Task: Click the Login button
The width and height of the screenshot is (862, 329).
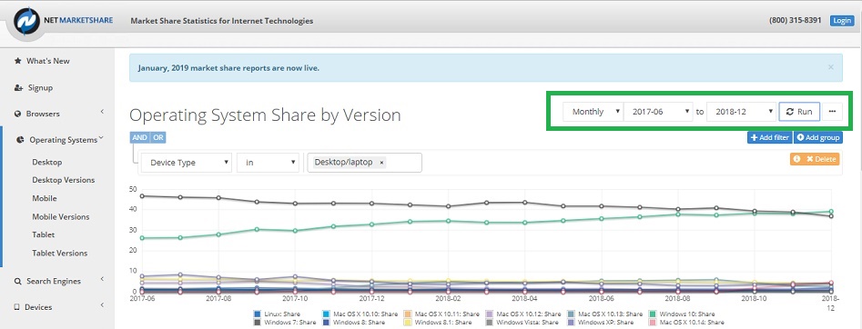Action: (x=842, y=20)
